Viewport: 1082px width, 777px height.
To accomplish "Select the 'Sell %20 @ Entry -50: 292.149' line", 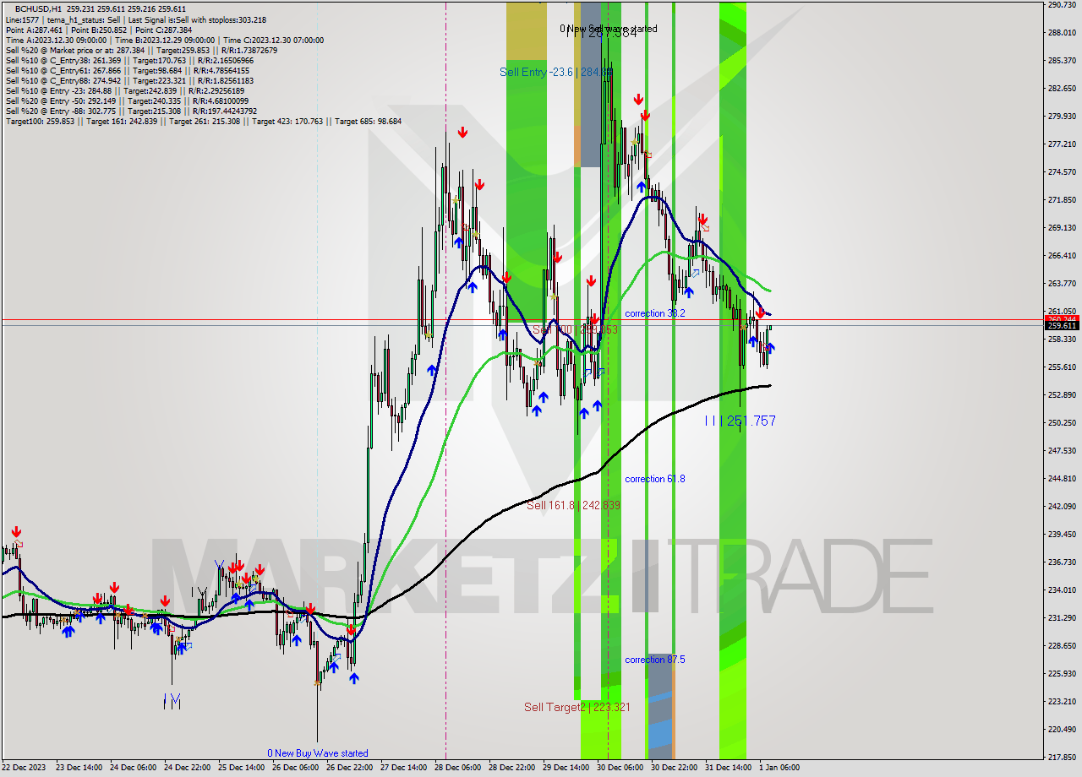I will click(127, 101).
